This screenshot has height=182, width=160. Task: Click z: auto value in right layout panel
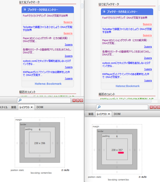pos(143,177)
